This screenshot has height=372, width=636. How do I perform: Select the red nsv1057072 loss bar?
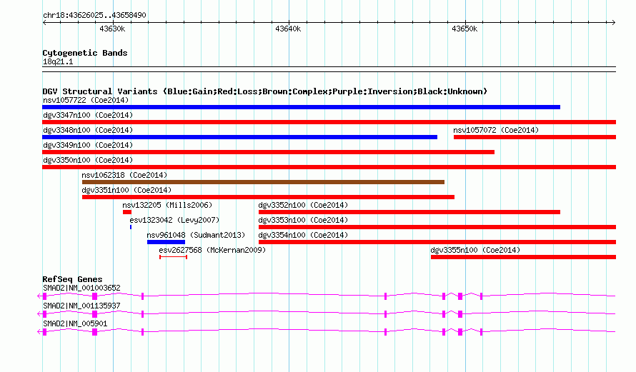(x=535, y=137)
